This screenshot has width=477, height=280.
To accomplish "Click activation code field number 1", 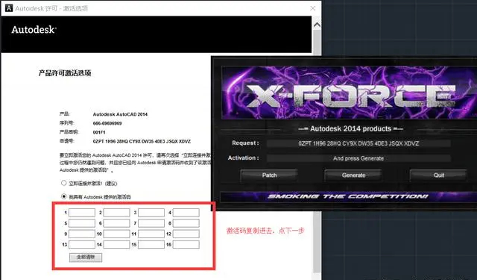I will pos(82,212).
